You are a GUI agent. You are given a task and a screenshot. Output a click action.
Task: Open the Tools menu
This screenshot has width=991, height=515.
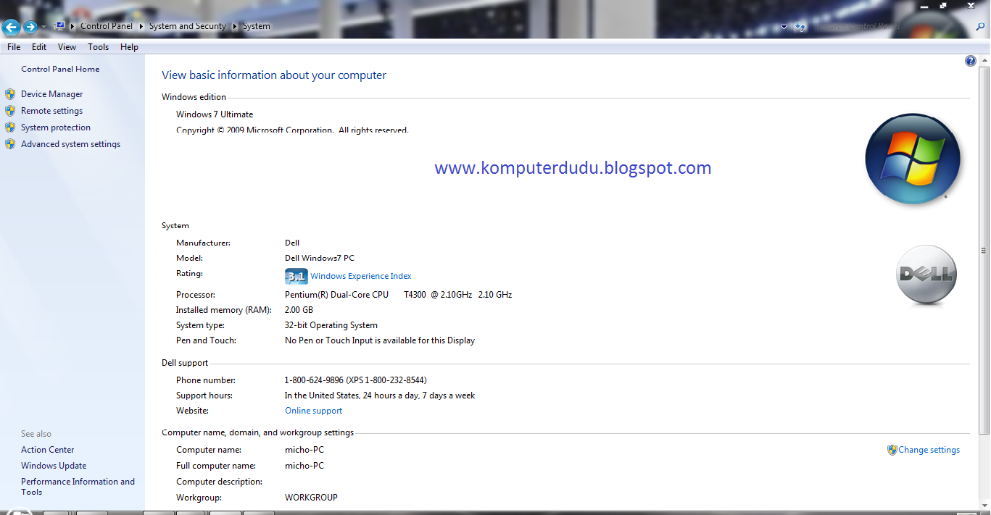[99, 47]
